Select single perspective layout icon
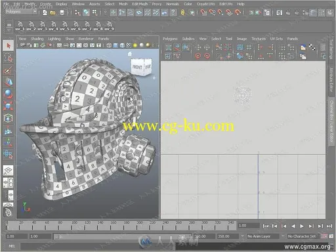Screen dimensions: 336x252 (8, 170)
